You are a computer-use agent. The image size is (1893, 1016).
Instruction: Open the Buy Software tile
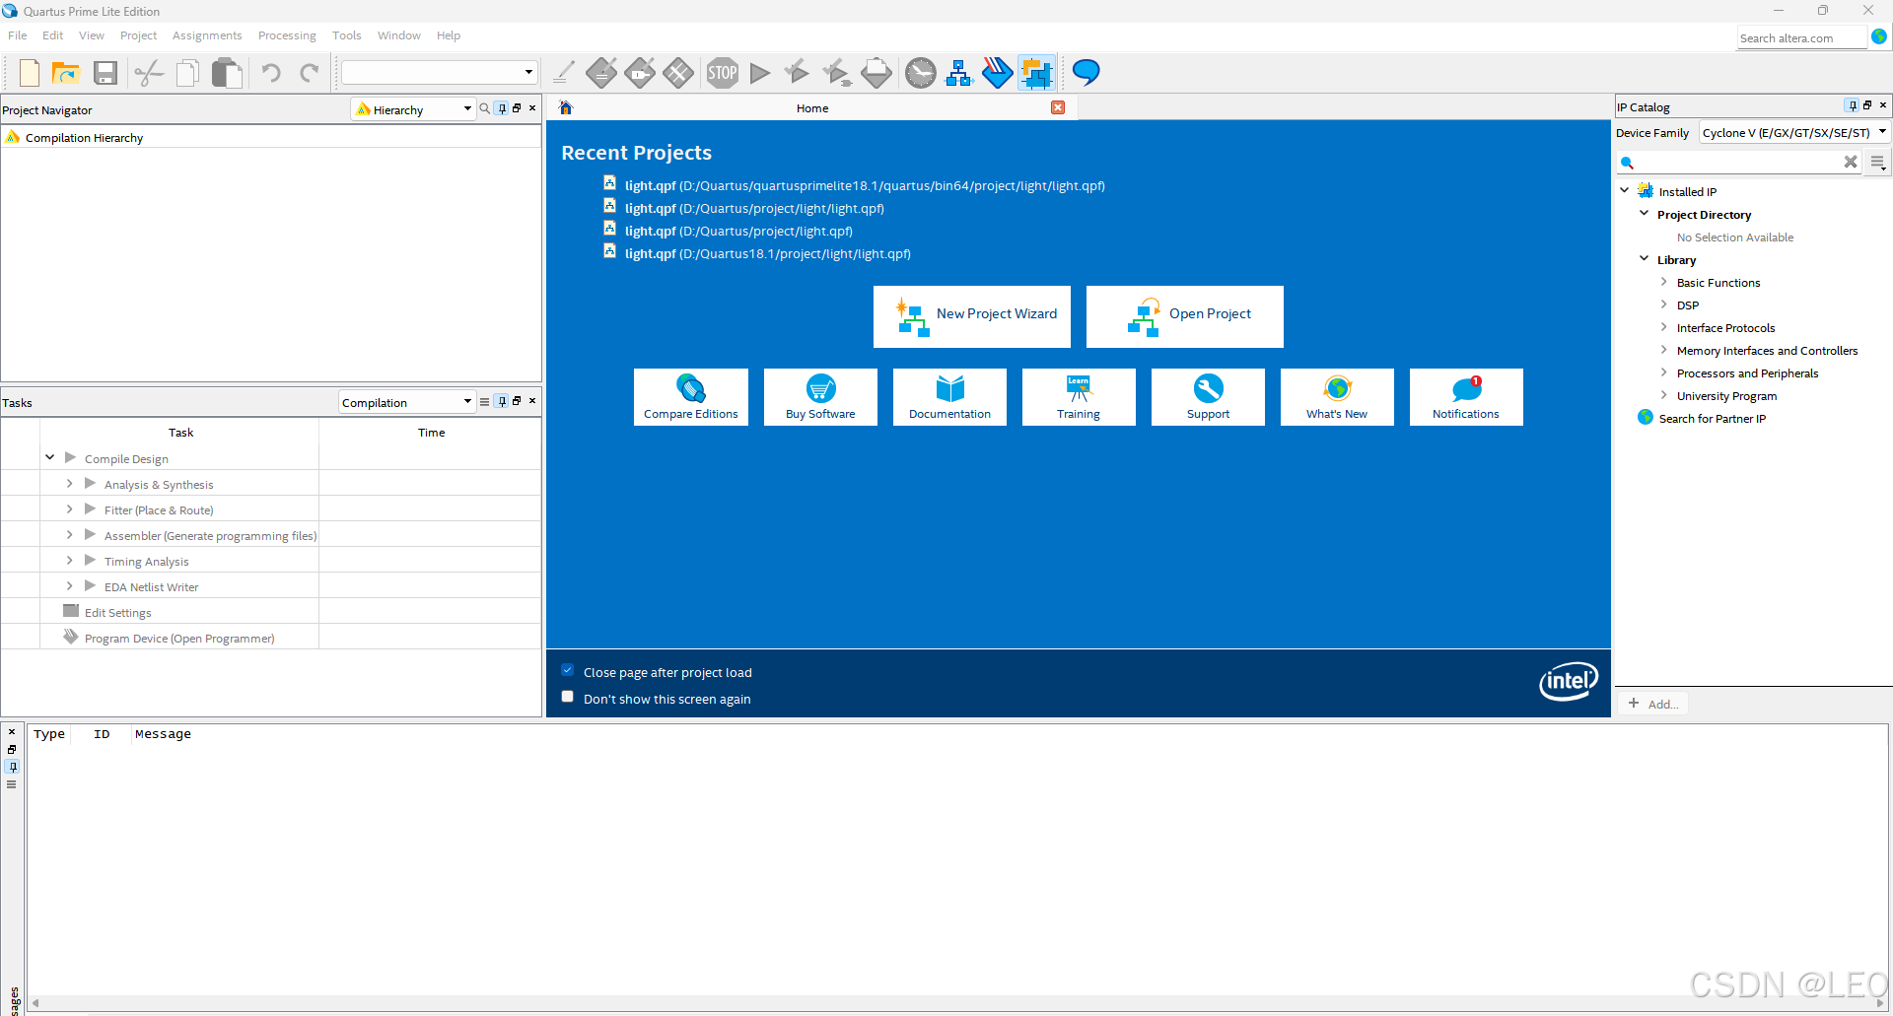(x=820, y=397)
